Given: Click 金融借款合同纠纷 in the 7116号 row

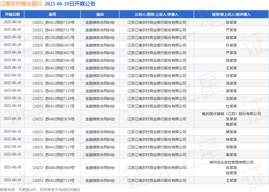Looking at the screenshot, I should pyautogui.click(x=100, y=22).
